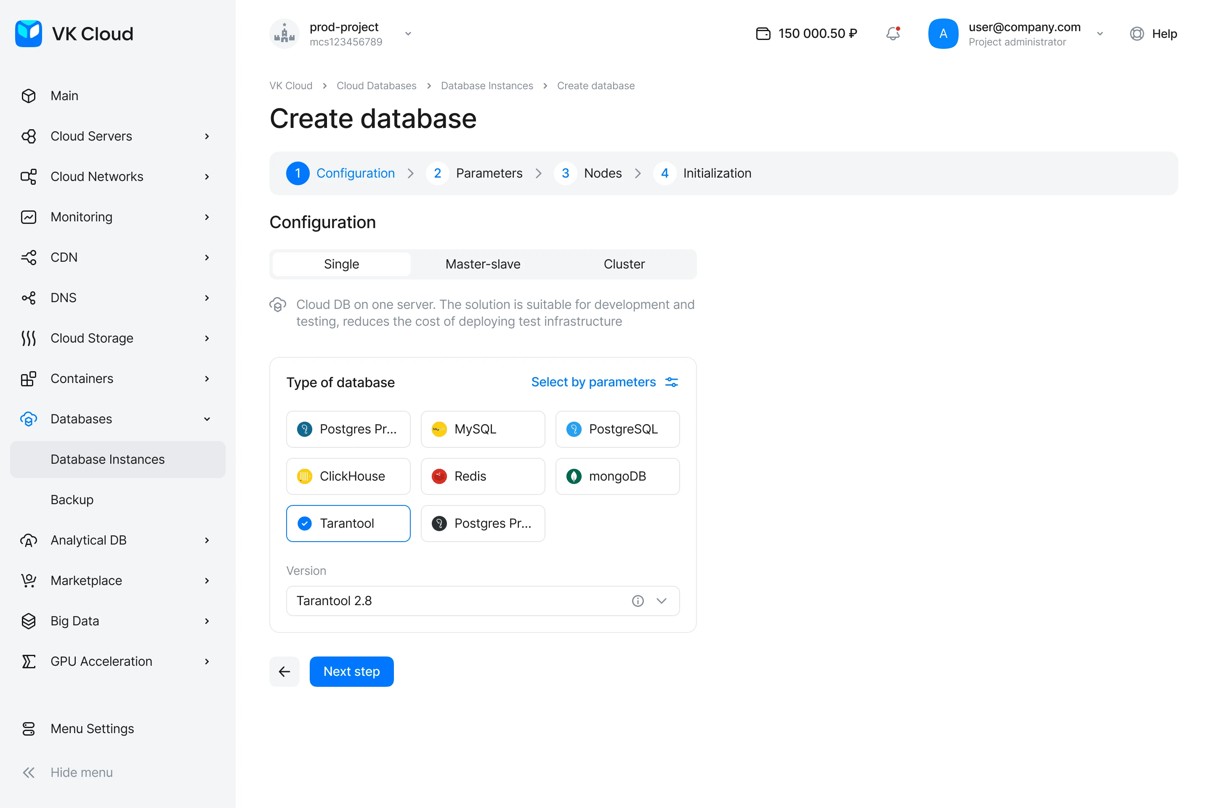Click the user avatar letter A
The image size is (1212, 808).
pyautogui.click(x=943, y=34)
